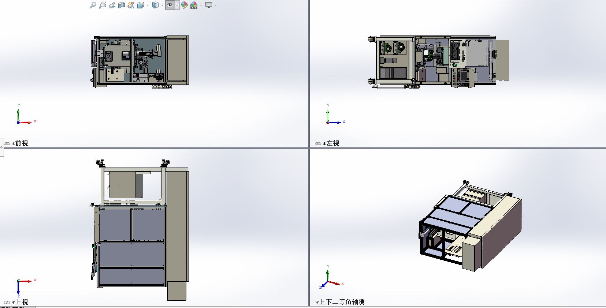The width and height of the screenshot is (606, 308).
Task: Click the View Settings monitor icon
Action: (209, 5)
